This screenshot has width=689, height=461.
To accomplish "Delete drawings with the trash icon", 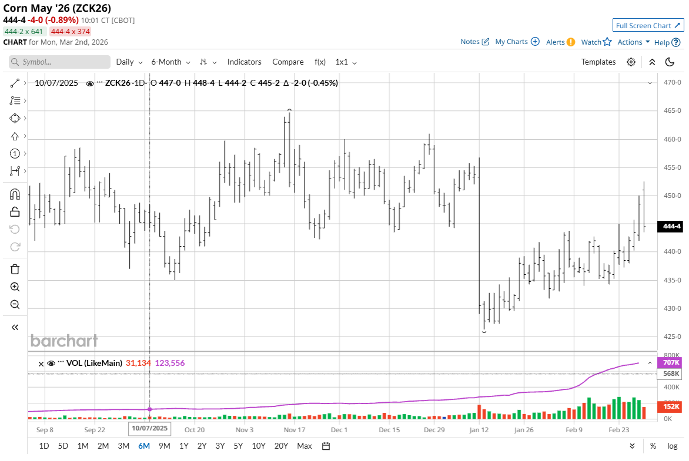I will [15, 269].
